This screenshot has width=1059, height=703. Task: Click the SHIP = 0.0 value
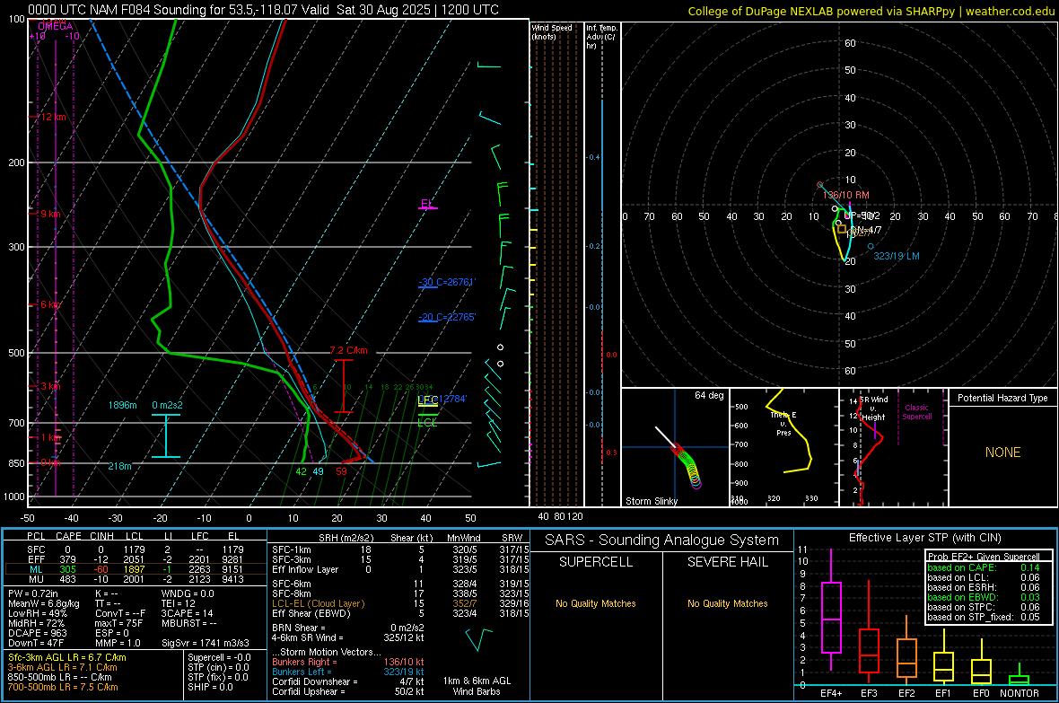(210, 687)
